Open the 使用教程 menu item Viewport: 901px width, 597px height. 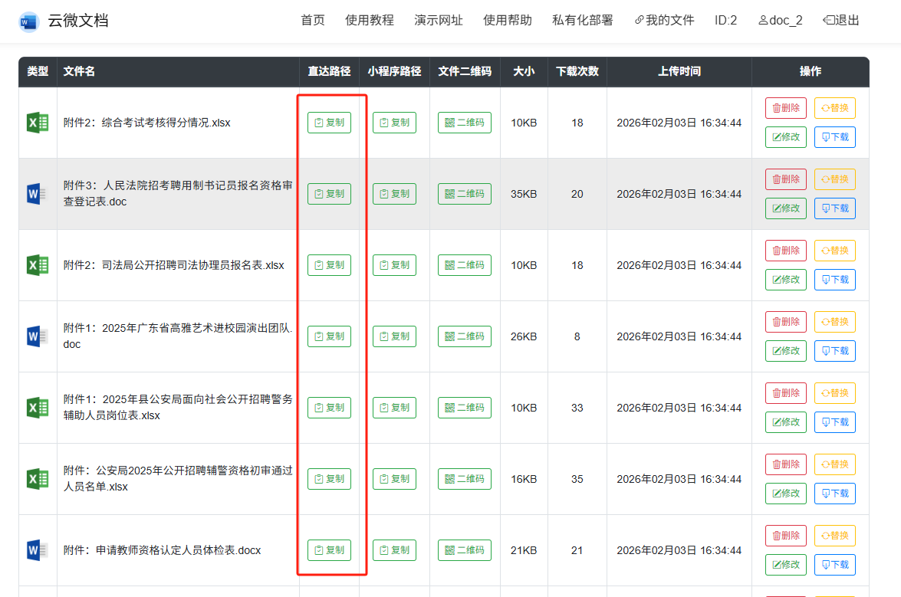tap(369, 21)
